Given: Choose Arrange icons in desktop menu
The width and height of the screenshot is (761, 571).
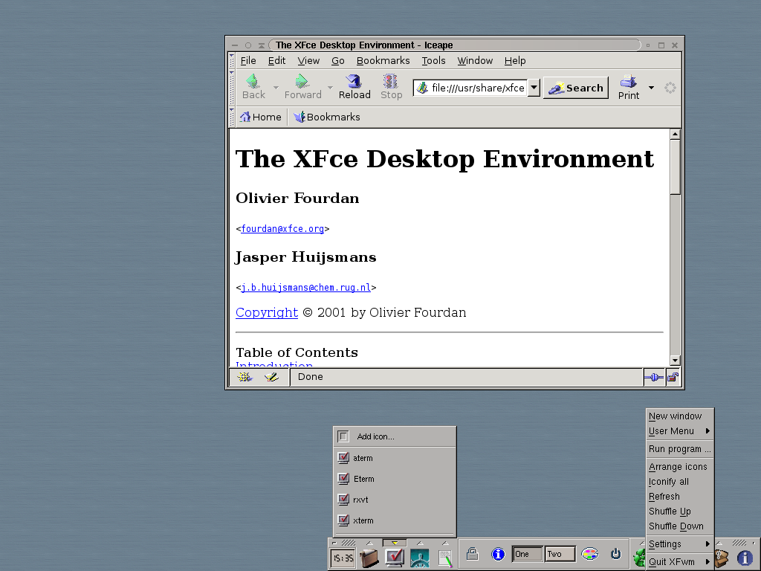Looking at the screenshot, I should point(679,467).
